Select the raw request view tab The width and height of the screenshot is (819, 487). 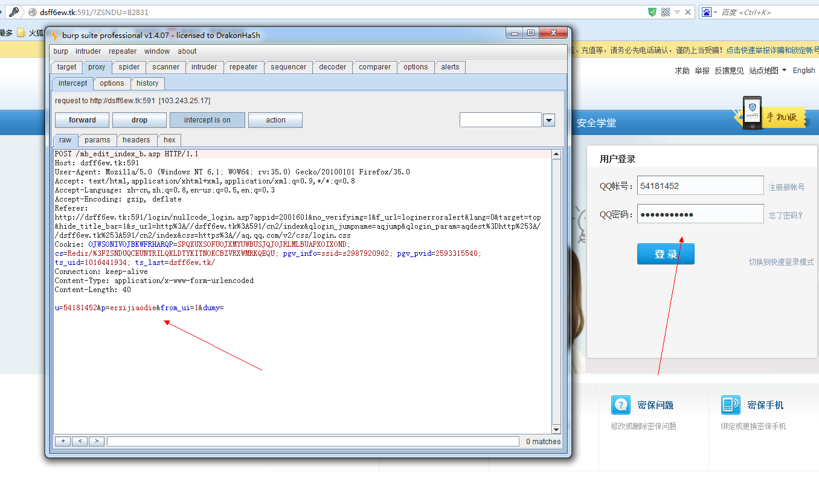point(65,140)
